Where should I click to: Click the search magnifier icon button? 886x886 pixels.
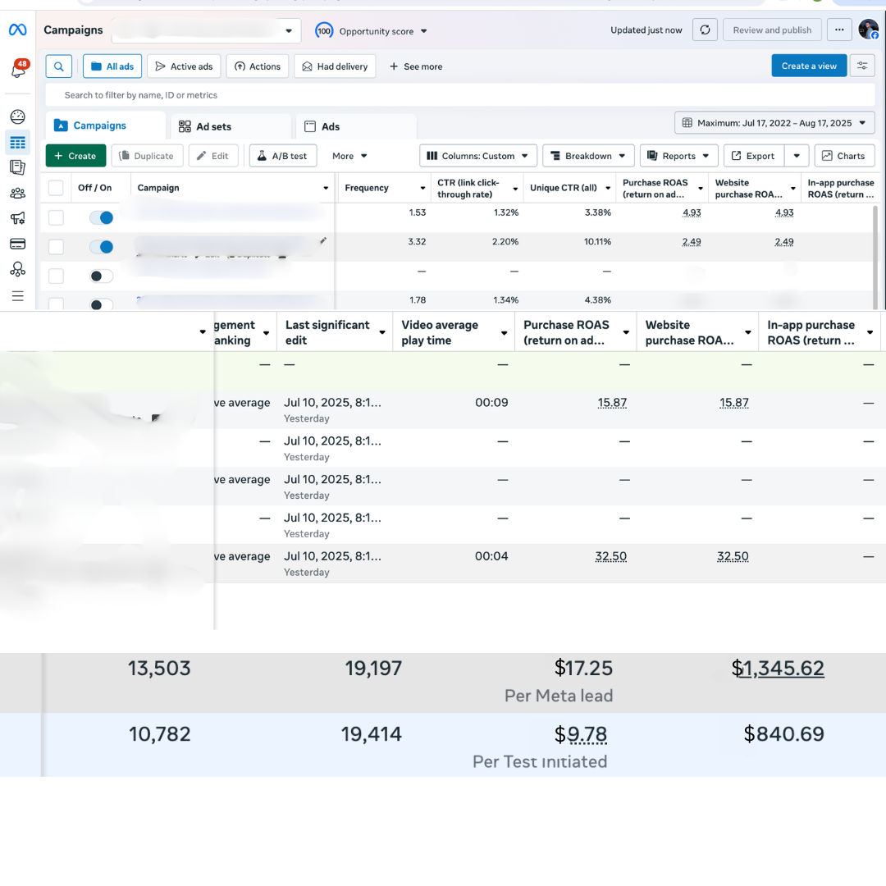click(59, 66)
